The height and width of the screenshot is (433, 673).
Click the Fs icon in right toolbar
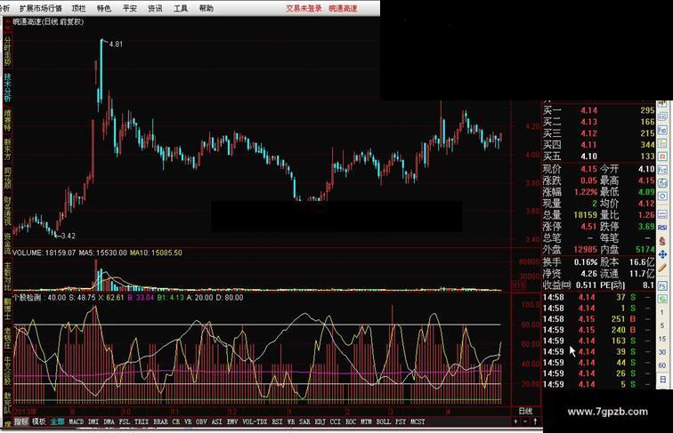pos(662,286)
